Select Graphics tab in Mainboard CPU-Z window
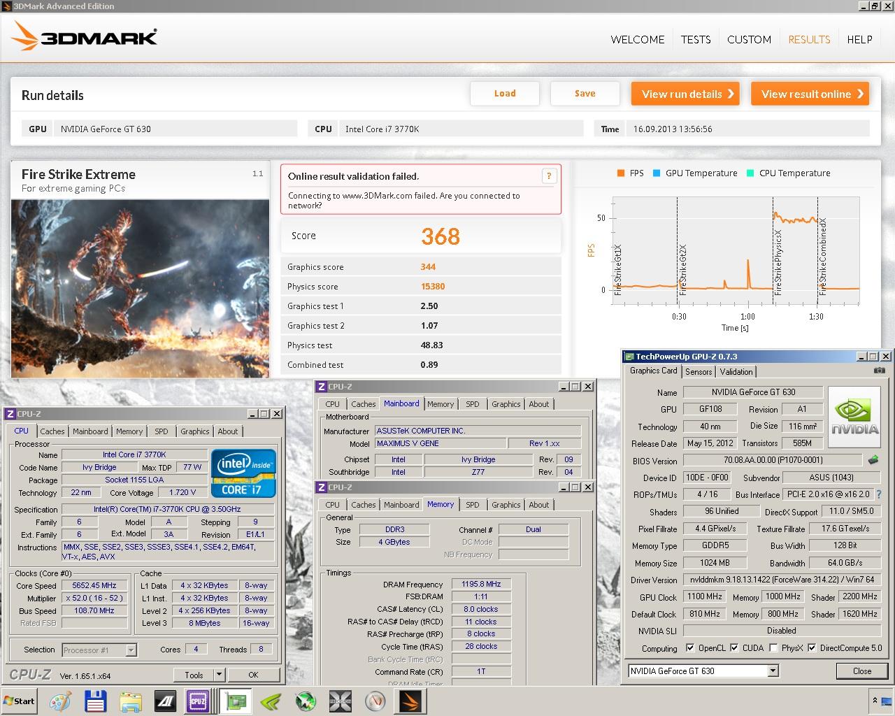 506,404
